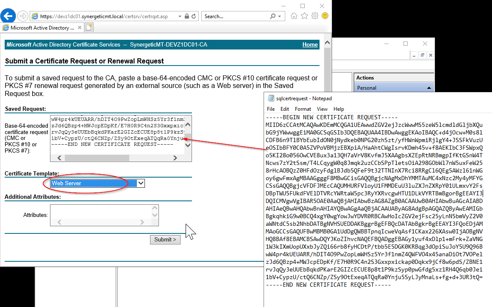The height and width of the screenshot is (307, 492).
Task: Click Saved Request right arrow
Action: pyautogui.click(x=175, y=158)
